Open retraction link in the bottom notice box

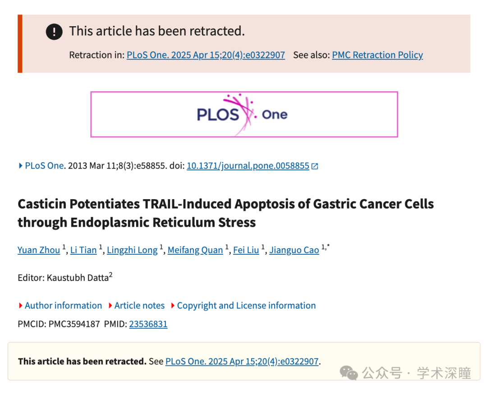click(242, 361)
